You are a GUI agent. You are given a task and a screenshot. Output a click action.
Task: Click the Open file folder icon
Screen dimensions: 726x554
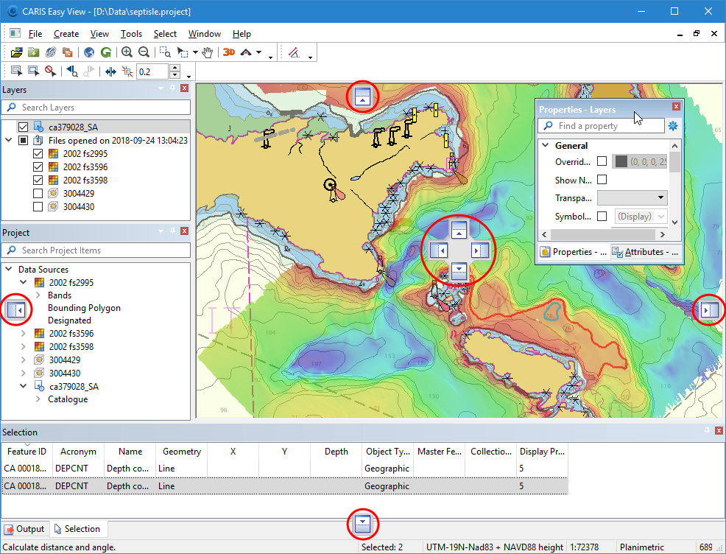[17, 52]
